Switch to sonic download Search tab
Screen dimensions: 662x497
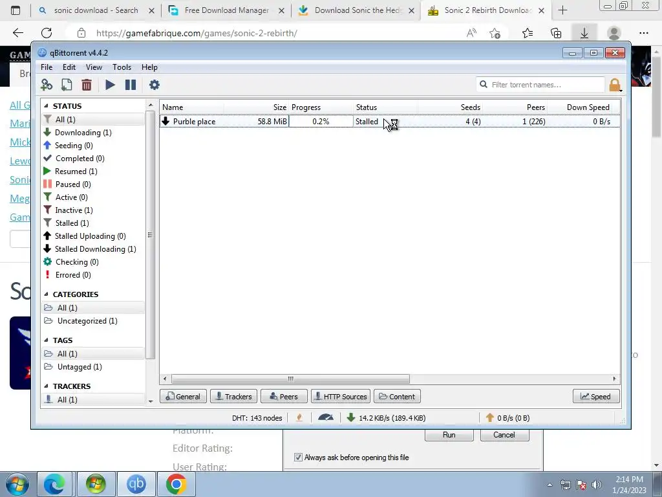96,10
